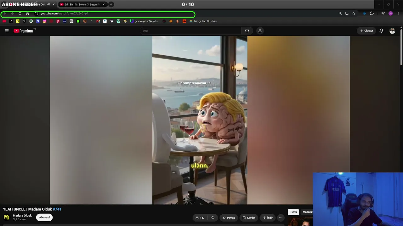Open the green K (Kick) bookmark

(x=78, y=21)
